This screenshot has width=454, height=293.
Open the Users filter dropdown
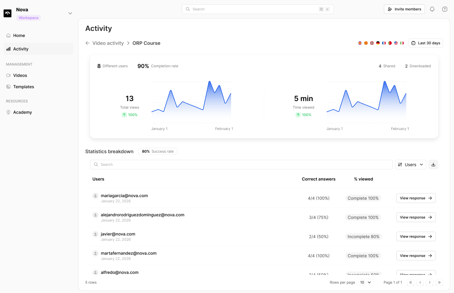pyautogui.click(x=411, y=164)
